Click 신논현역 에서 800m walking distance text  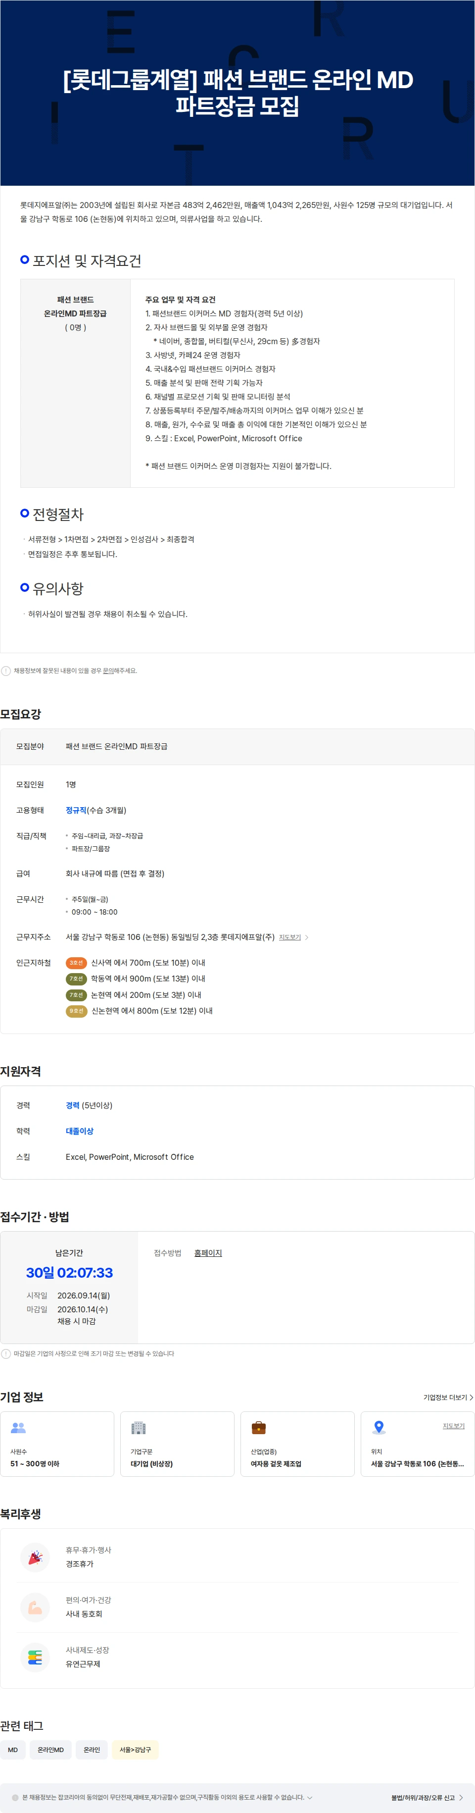pos(152,1011)
